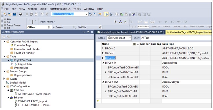This screenshot has width=213, height=110.
Task: Select the Add-On instruction tab
Action: (156, 26)
